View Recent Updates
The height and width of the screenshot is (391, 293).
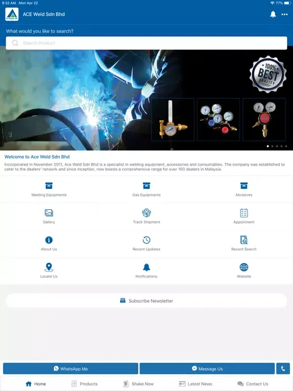146,244
